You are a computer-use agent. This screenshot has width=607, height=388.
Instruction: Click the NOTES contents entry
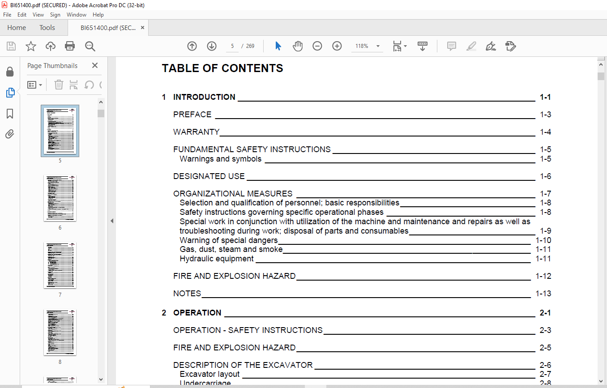[x=362, y=294]
